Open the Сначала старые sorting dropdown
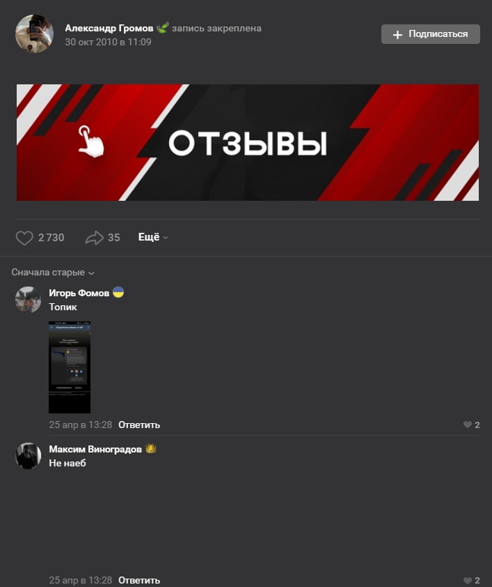Image resolution: width=492 pixels, height=587 pixels. [53, 272]
